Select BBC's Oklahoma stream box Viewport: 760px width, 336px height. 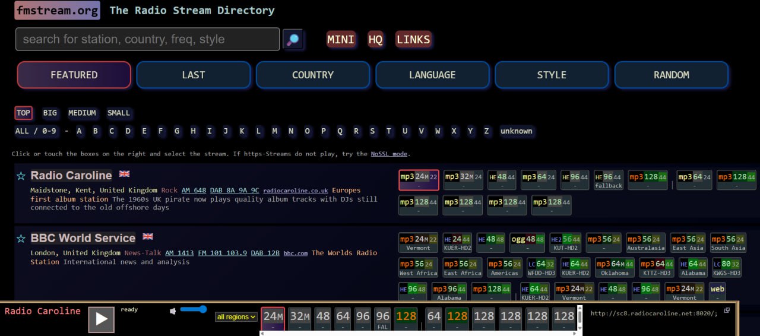pyautogui.click(x=615, y=267)
